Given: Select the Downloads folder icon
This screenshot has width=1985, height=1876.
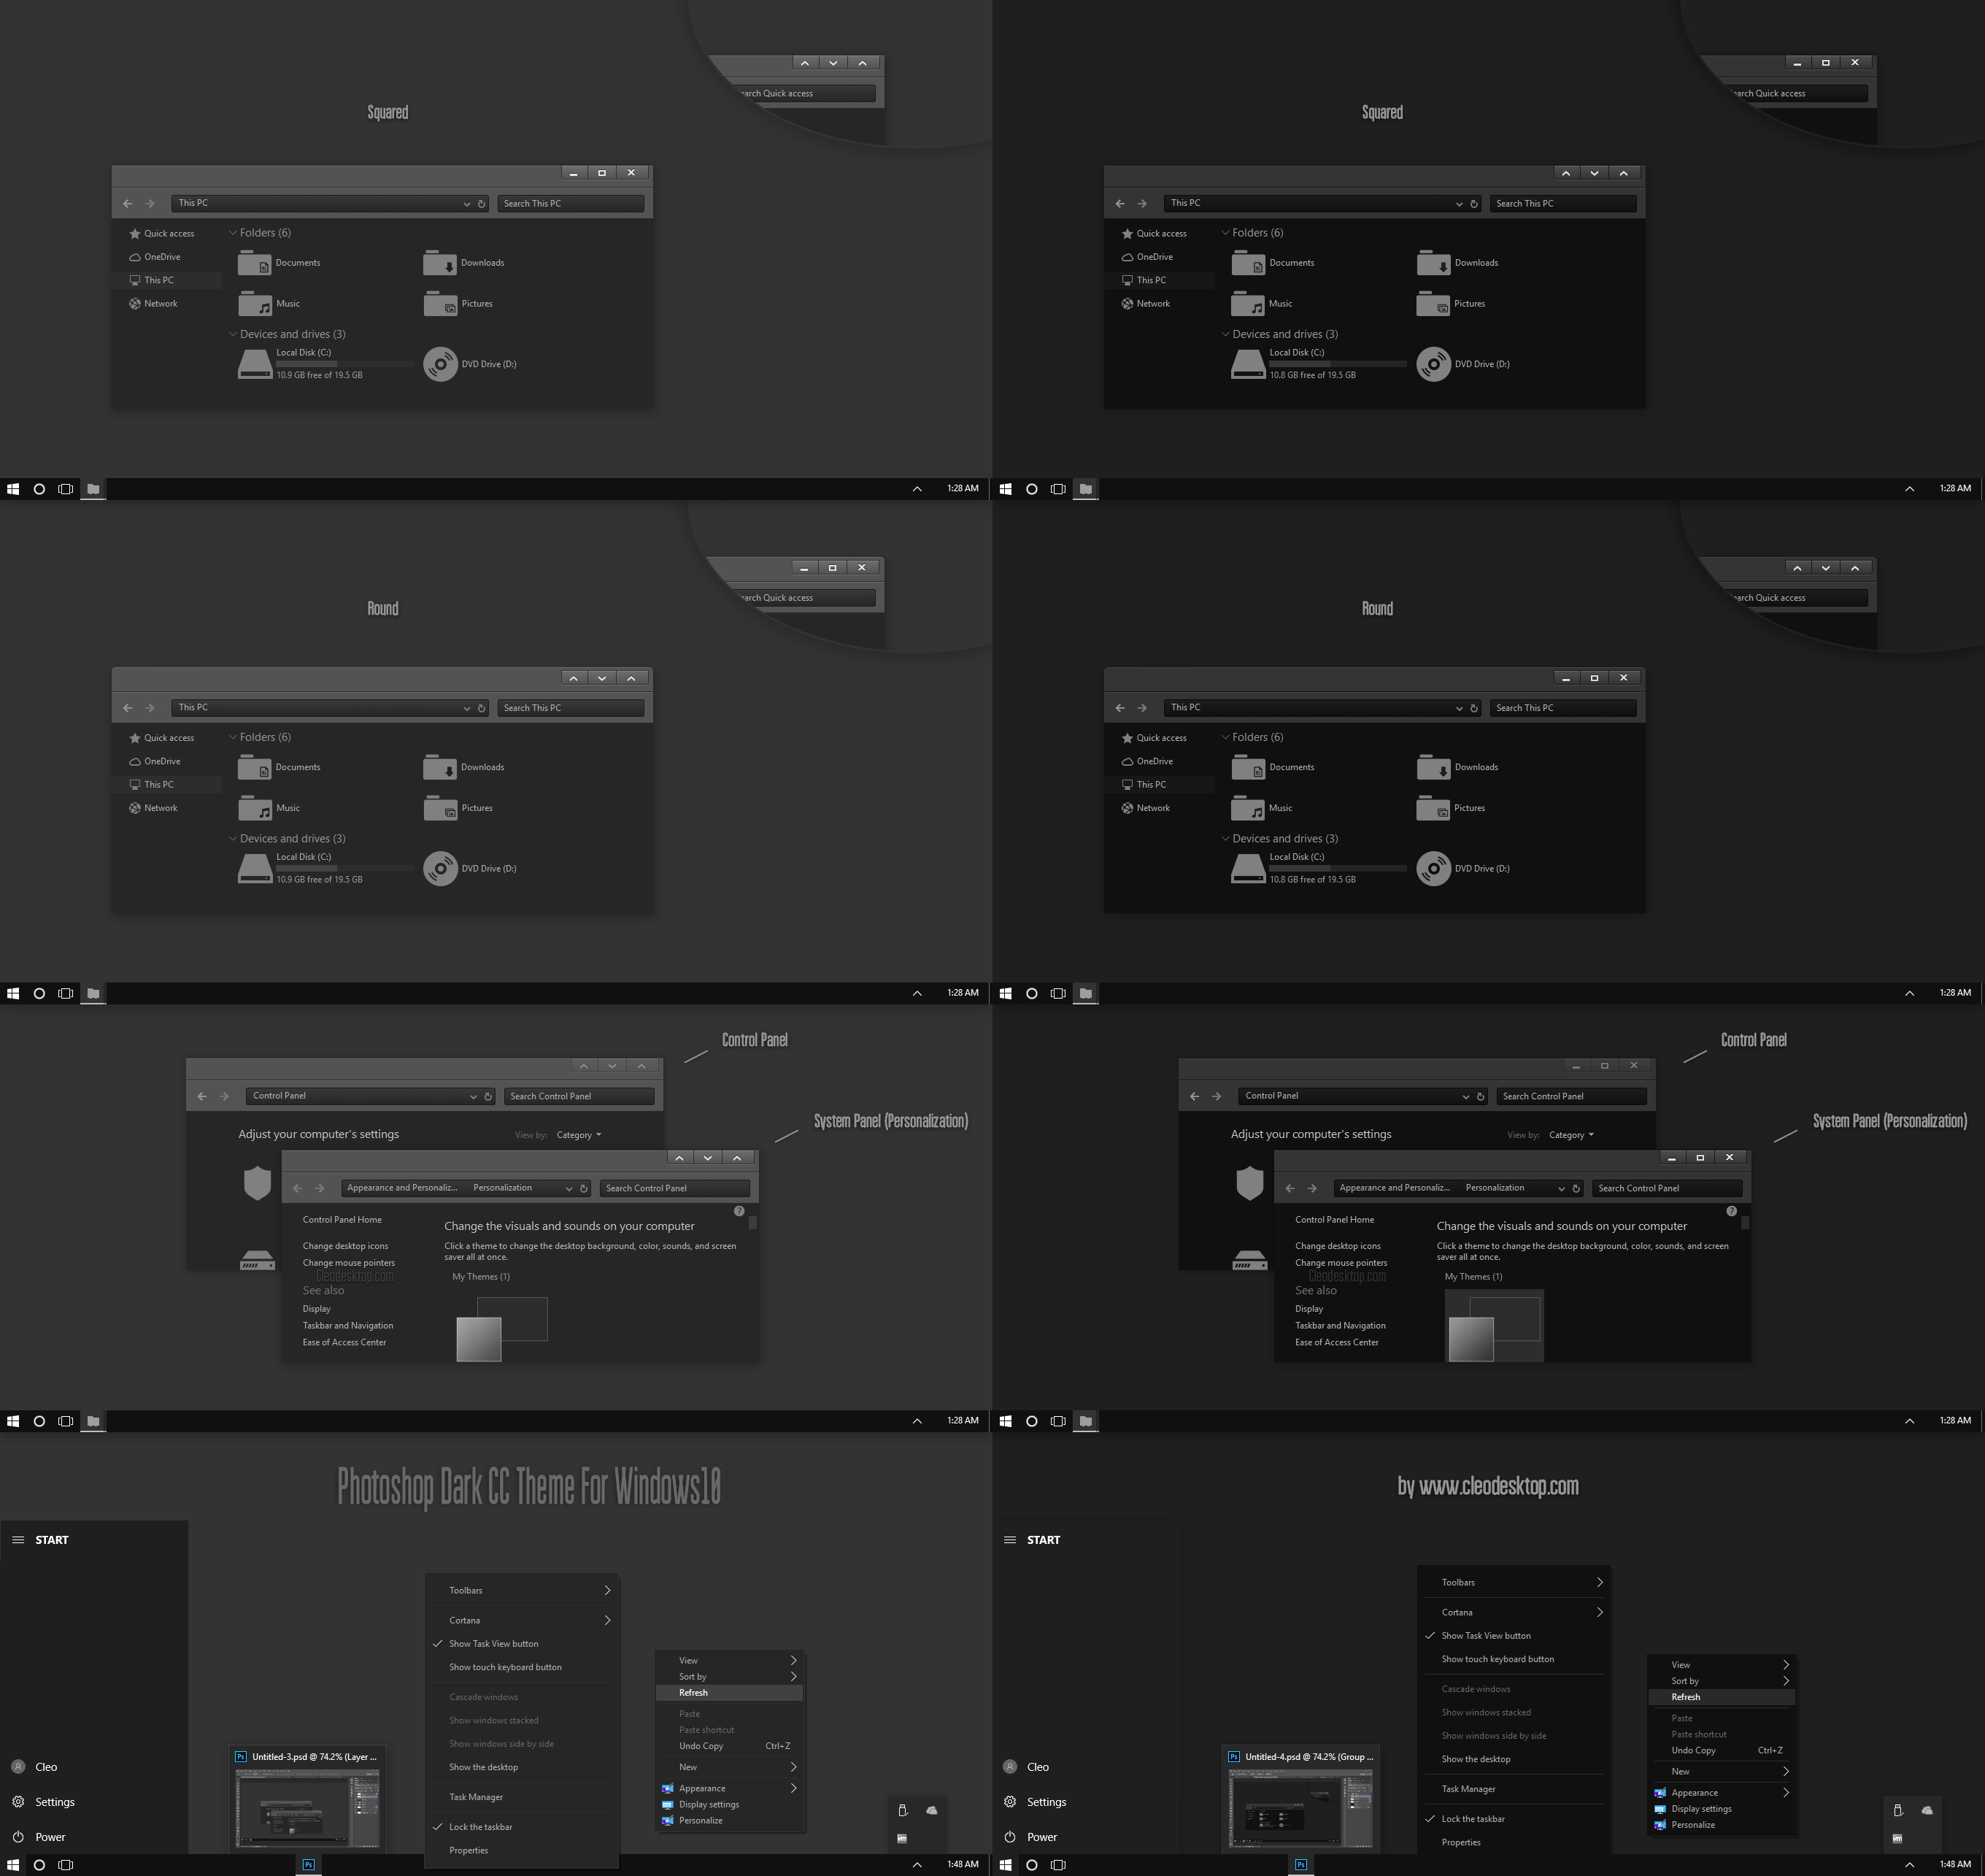Looking at the screenshot, I should (437, 261).
